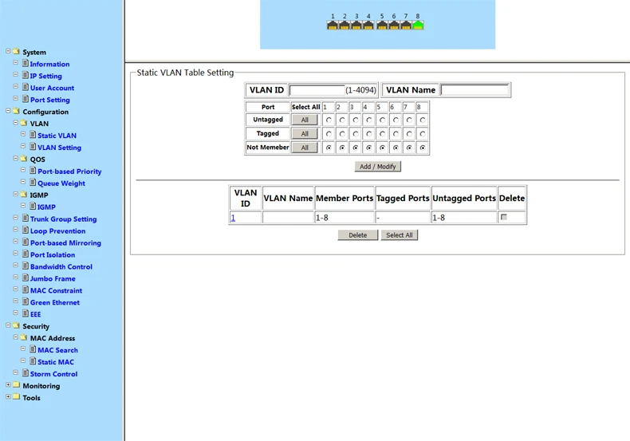Click port 2 icon in switch panel
Screen dimensions: 630x441
point(345,26)
